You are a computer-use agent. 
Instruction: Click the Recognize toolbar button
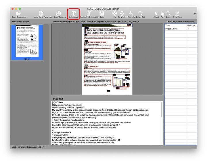point(74,14)
